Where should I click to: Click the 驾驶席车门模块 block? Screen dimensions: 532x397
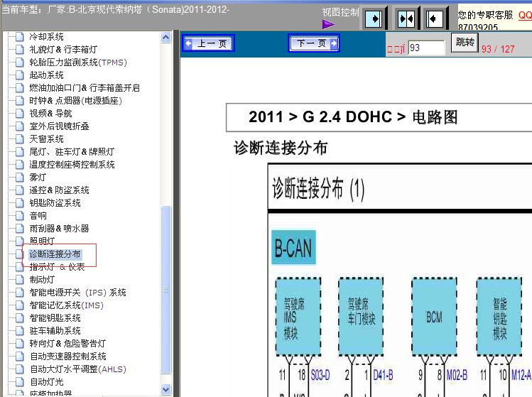pos(361,317)
